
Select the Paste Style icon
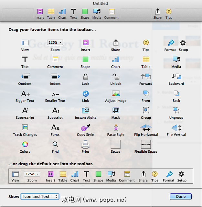[x=116, y=128]
